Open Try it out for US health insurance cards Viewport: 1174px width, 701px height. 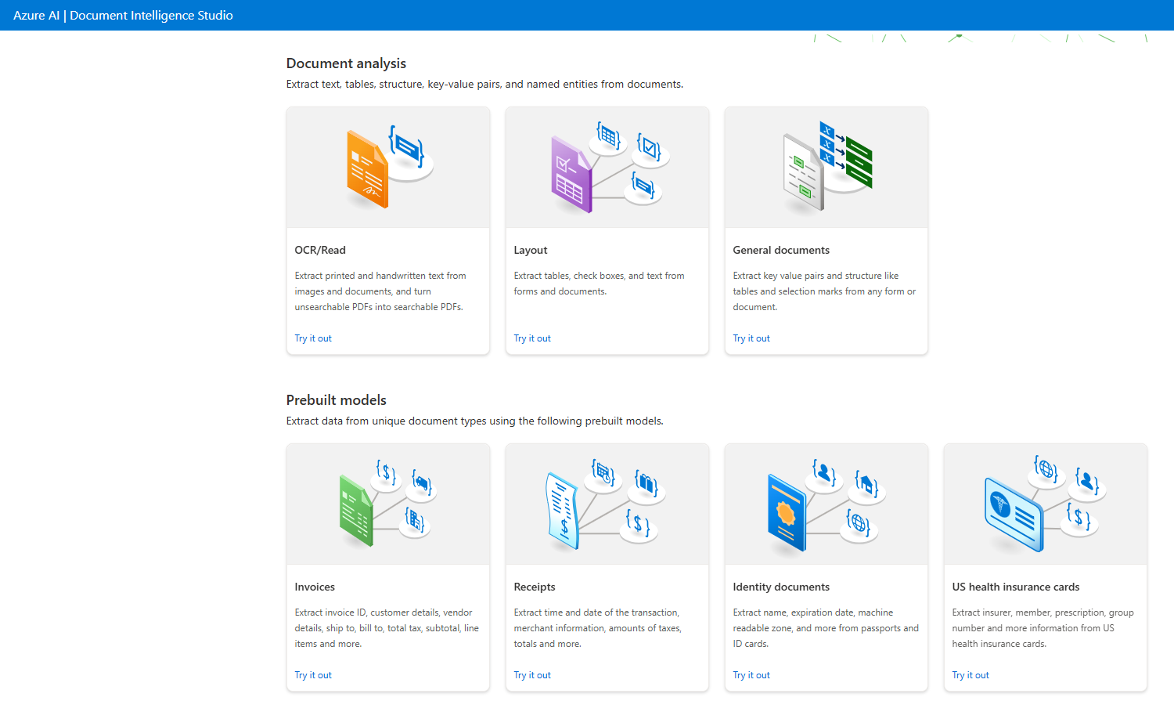tap(971, 675)
